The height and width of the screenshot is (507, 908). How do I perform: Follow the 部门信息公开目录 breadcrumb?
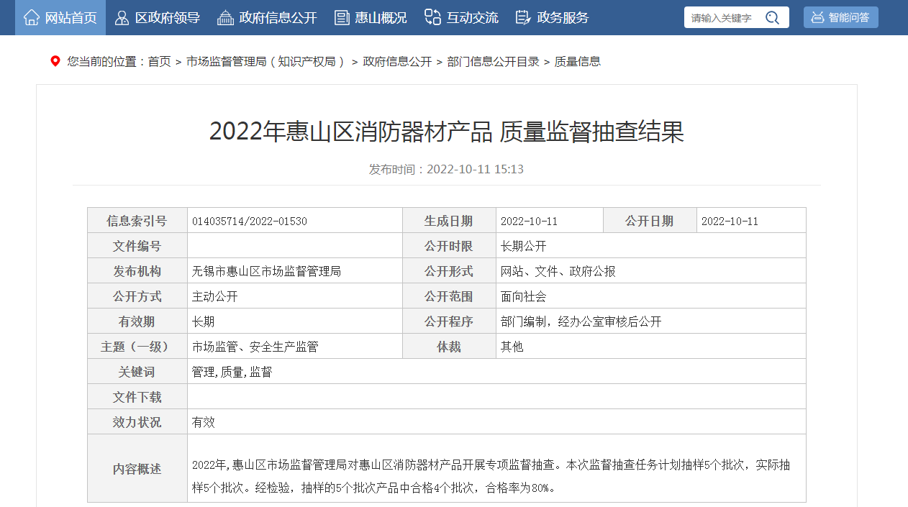(x=493, y=62)
